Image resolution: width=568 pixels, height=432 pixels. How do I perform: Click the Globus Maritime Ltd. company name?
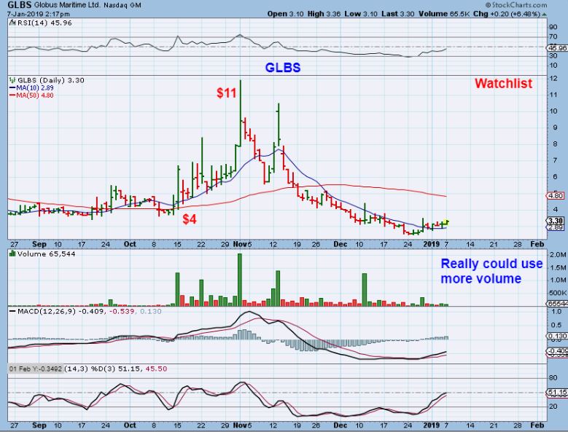tap(68, 5)
